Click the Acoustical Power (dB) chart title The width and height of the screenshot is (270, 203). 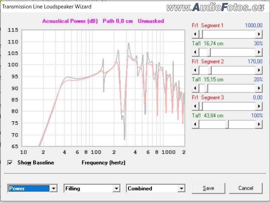point(70,21)
